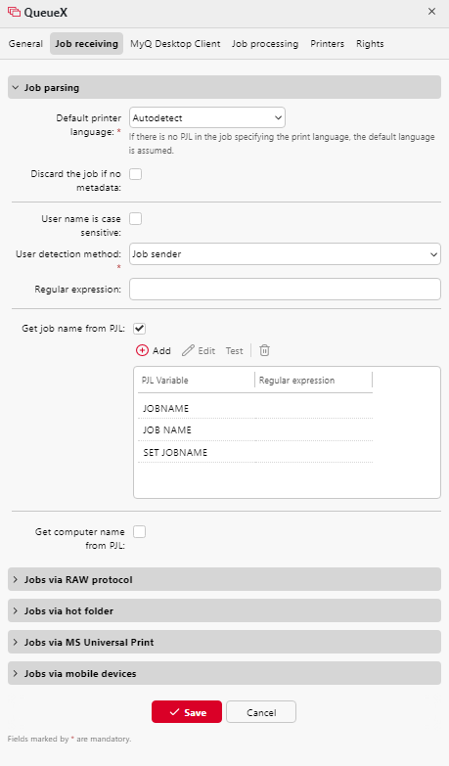Toggle User name is case sensitive checkbox
The width and height of the screenshot is (449, 766).
[135, 218]
